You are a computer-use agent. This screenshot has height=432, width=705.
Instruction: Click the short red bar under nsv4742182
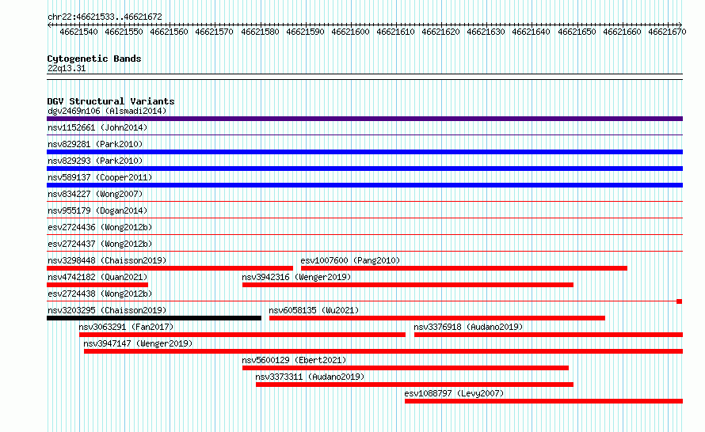[x=97, y=285]
